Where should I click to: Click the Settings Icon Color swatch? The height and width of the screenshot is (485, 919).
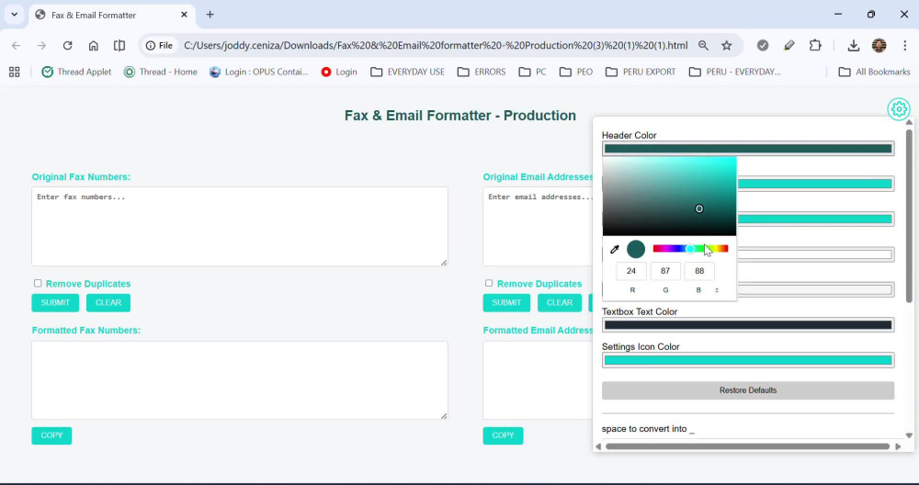[748, 360]
